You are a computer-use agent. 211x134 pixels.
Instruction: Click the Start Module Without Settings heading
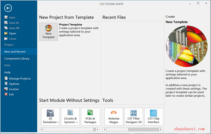(69, 100)
